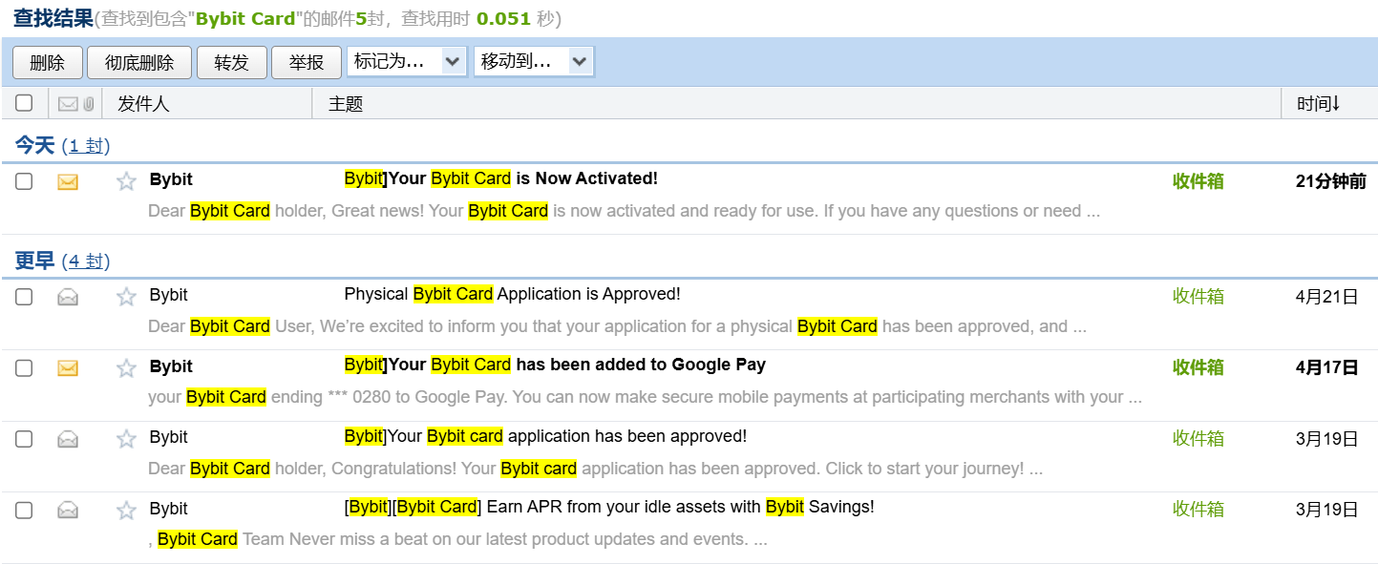Star the Earn APR Bybit Savings email
Screen dimensions: 1378x564
[x=126, y=511]
